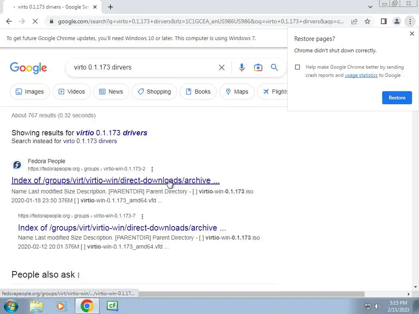This screenshot has width=419, height=314.
Task: Share this page via share icon
Action: [x=354, y=21]
